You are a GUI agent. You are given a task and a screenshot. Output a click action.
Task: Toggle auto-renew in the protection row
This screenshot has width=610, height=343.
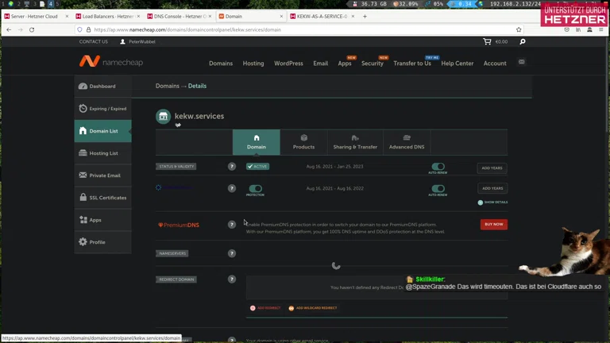pyautogui.click(x=438, y=189)
